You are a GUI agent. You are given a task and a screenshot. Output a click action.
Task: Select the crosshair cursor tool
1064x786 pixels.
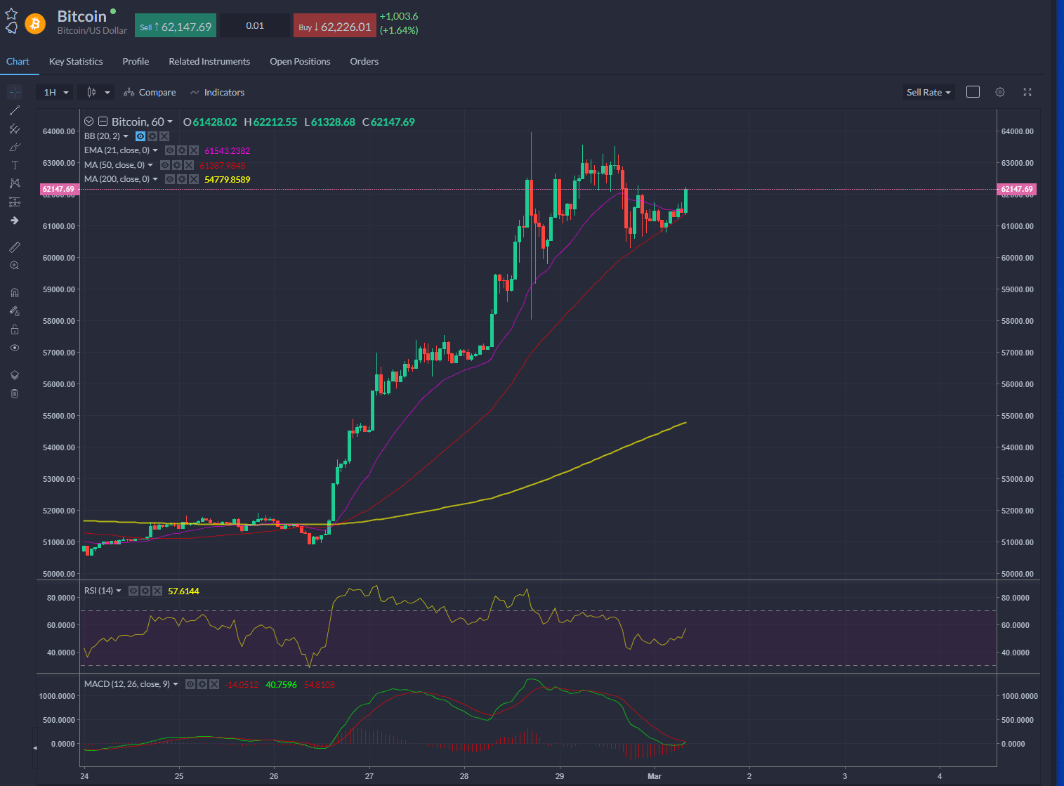pos(15,92)
